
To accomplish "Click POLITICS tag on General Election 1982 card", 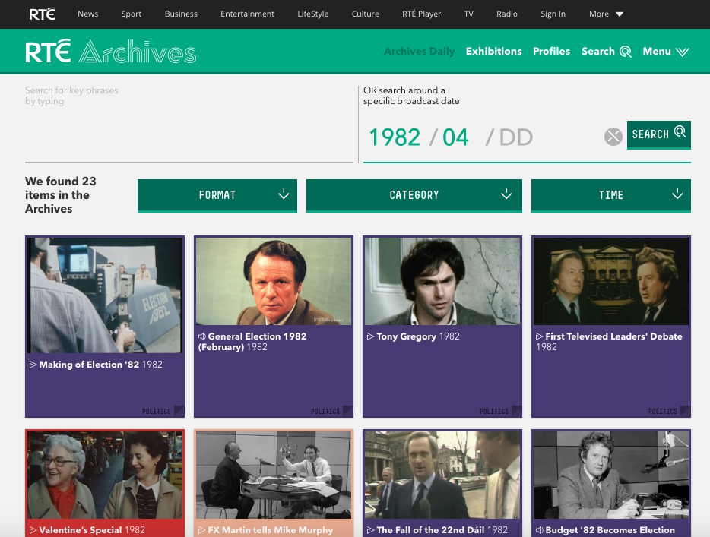I will [325, 411].
